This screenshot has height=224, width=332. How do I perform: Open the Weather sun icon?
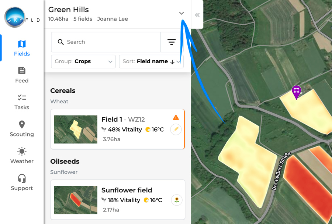coord(22,156)
